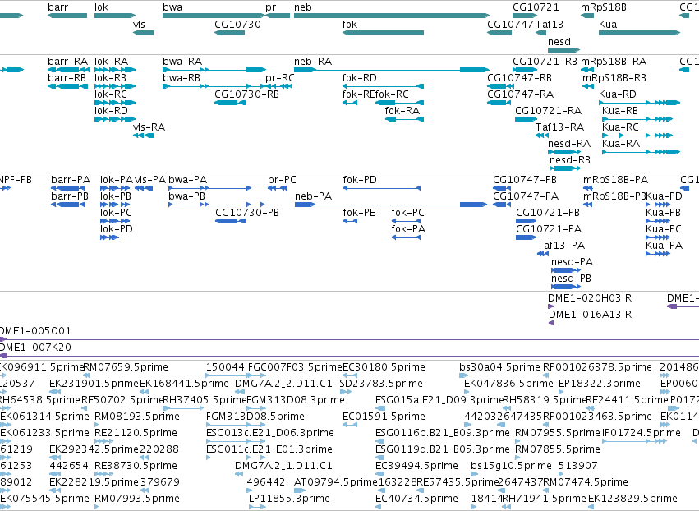
Task: Select the bwa gene bar
Action: coord(214,16)
